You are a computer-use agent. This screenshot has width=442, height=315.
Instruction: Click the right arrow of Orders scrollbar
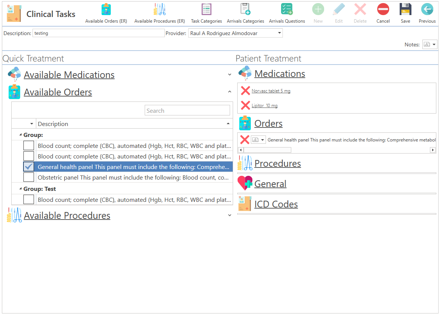[x=433, y=150]
